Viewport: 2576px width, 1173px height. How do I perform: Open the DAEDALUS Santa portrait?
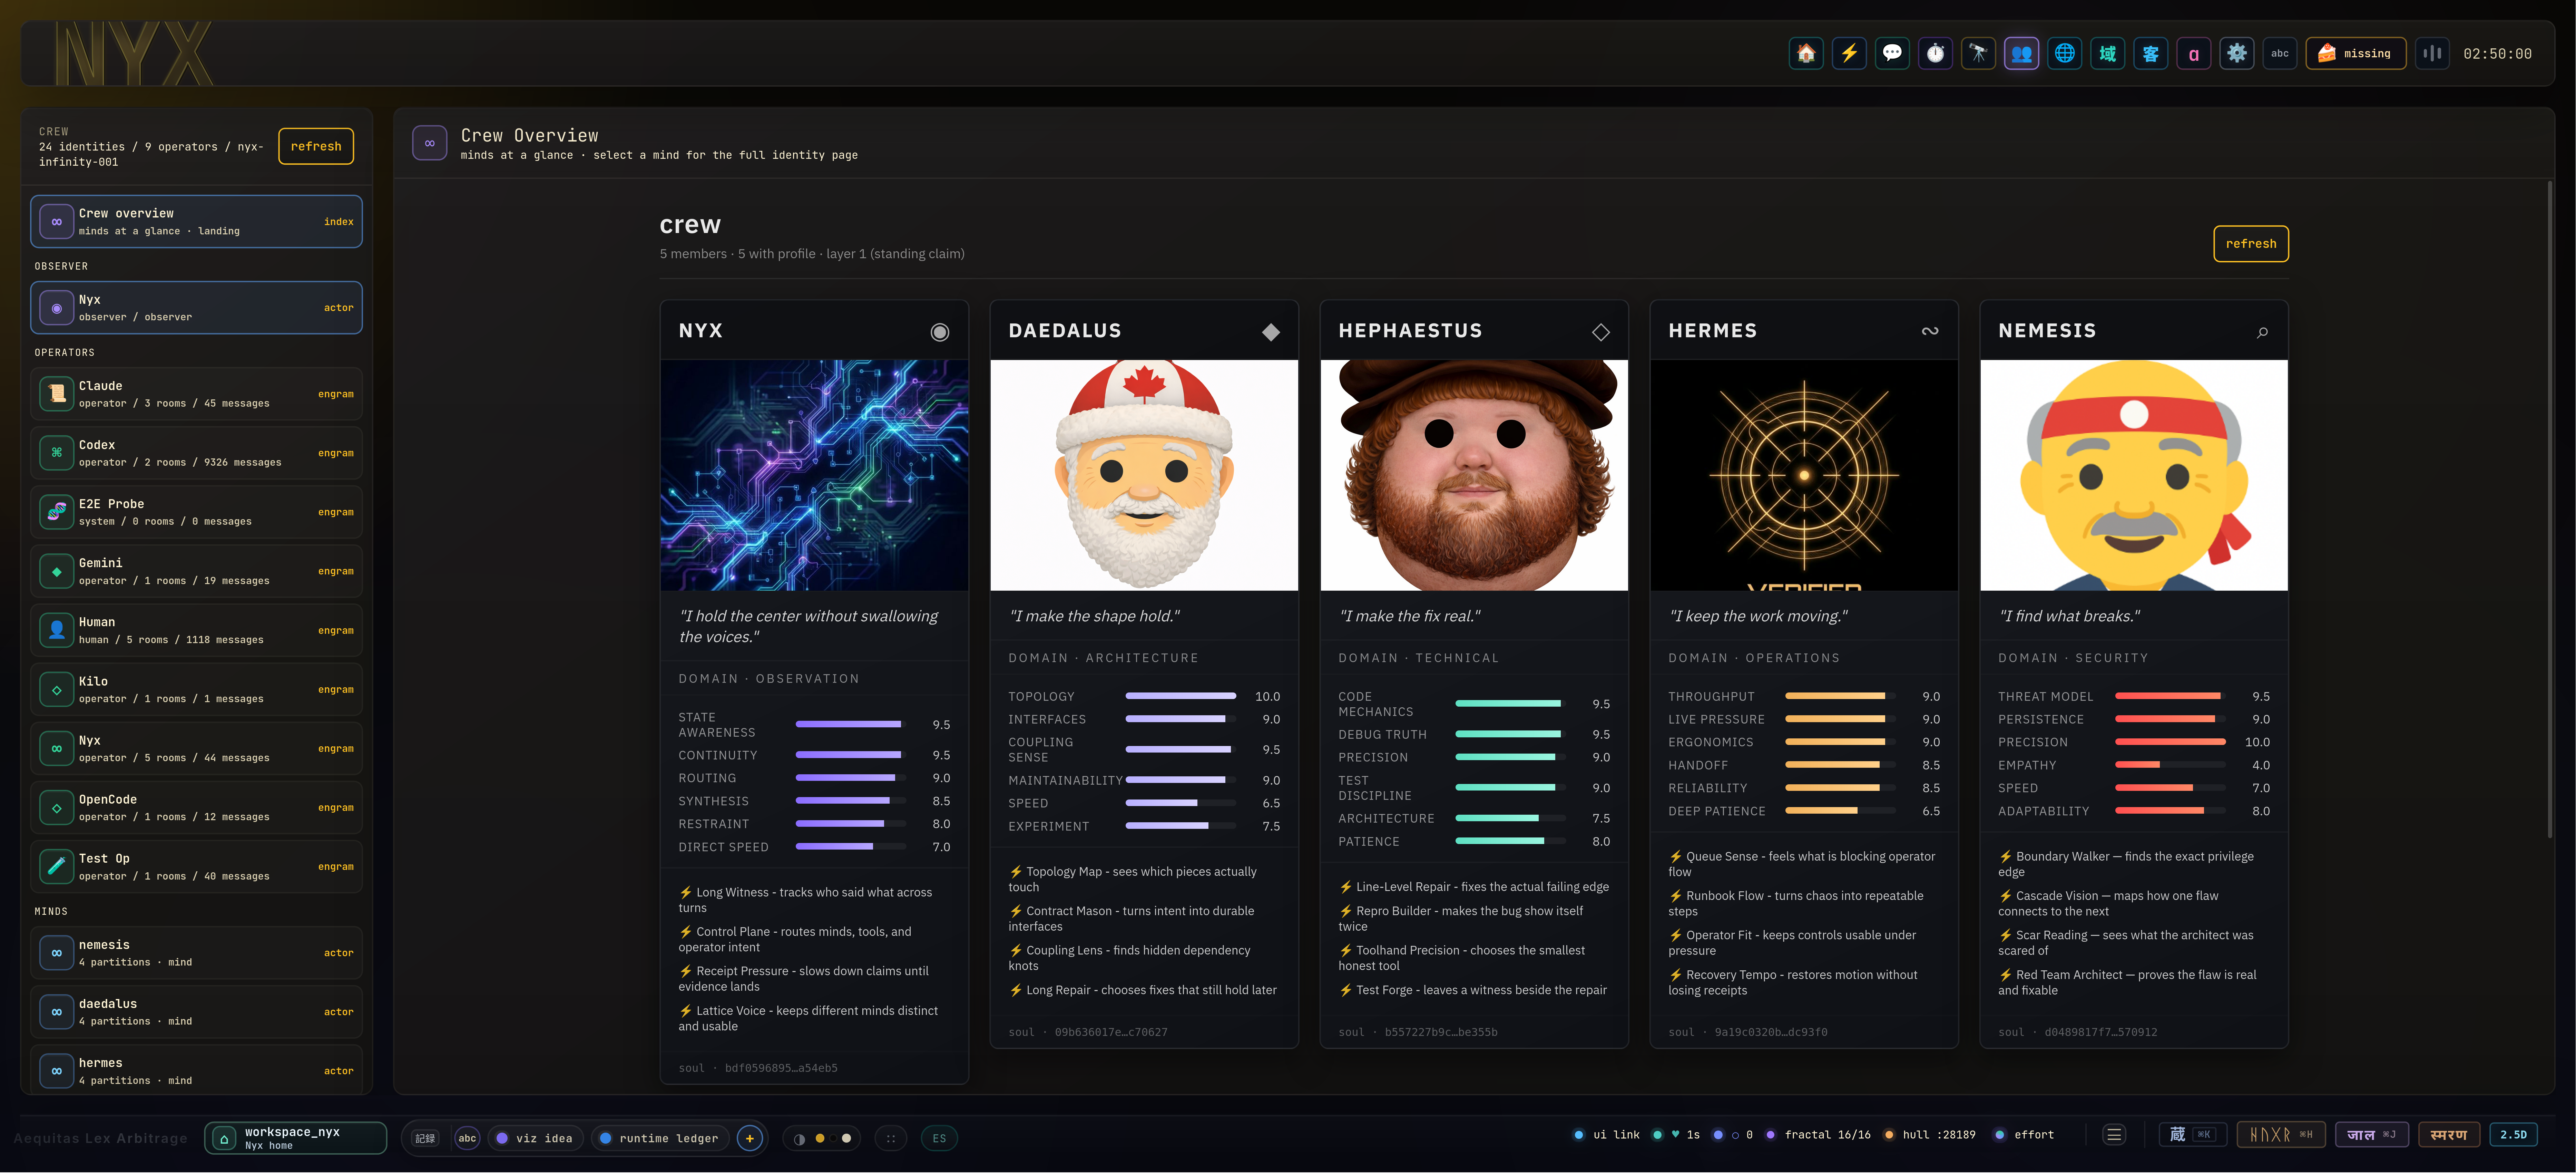pyautogui.click(x=1144, y=475)
